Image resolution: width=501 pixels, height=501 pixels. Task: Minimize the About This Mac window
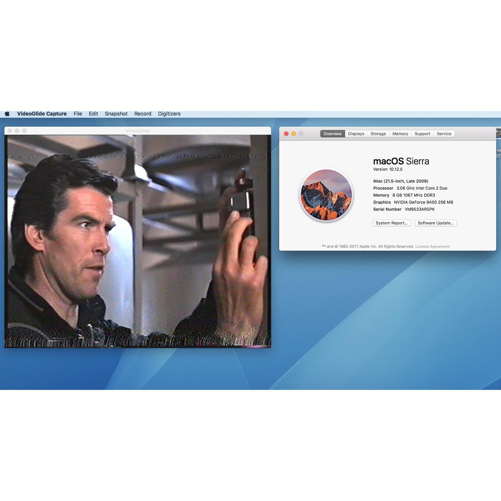(x=294, y=134)
